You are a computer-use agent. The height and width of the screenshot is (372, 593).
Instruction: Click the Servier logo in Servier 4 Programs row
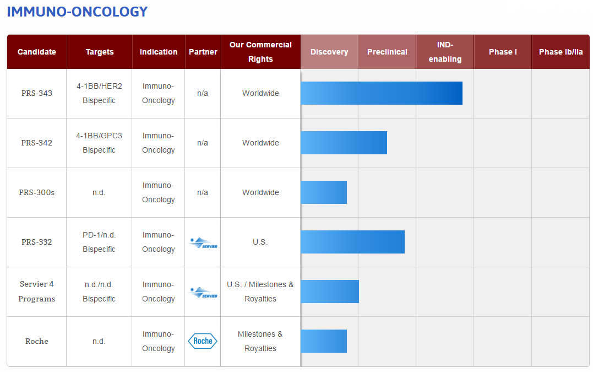203,293
